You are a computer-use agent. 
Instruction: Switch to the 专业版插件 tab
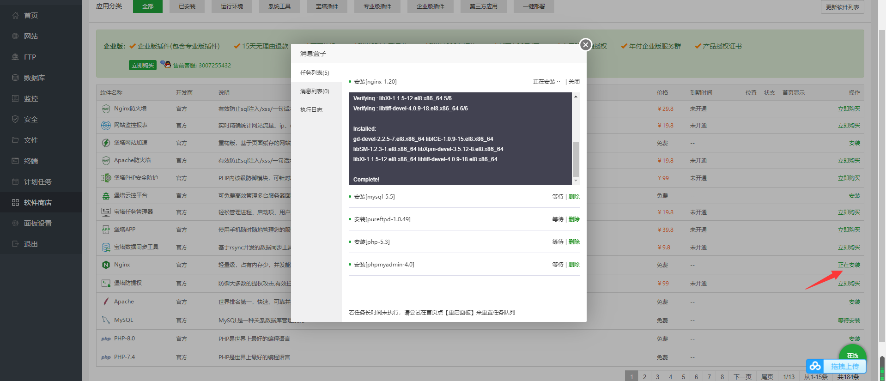[x=377, y=6]
